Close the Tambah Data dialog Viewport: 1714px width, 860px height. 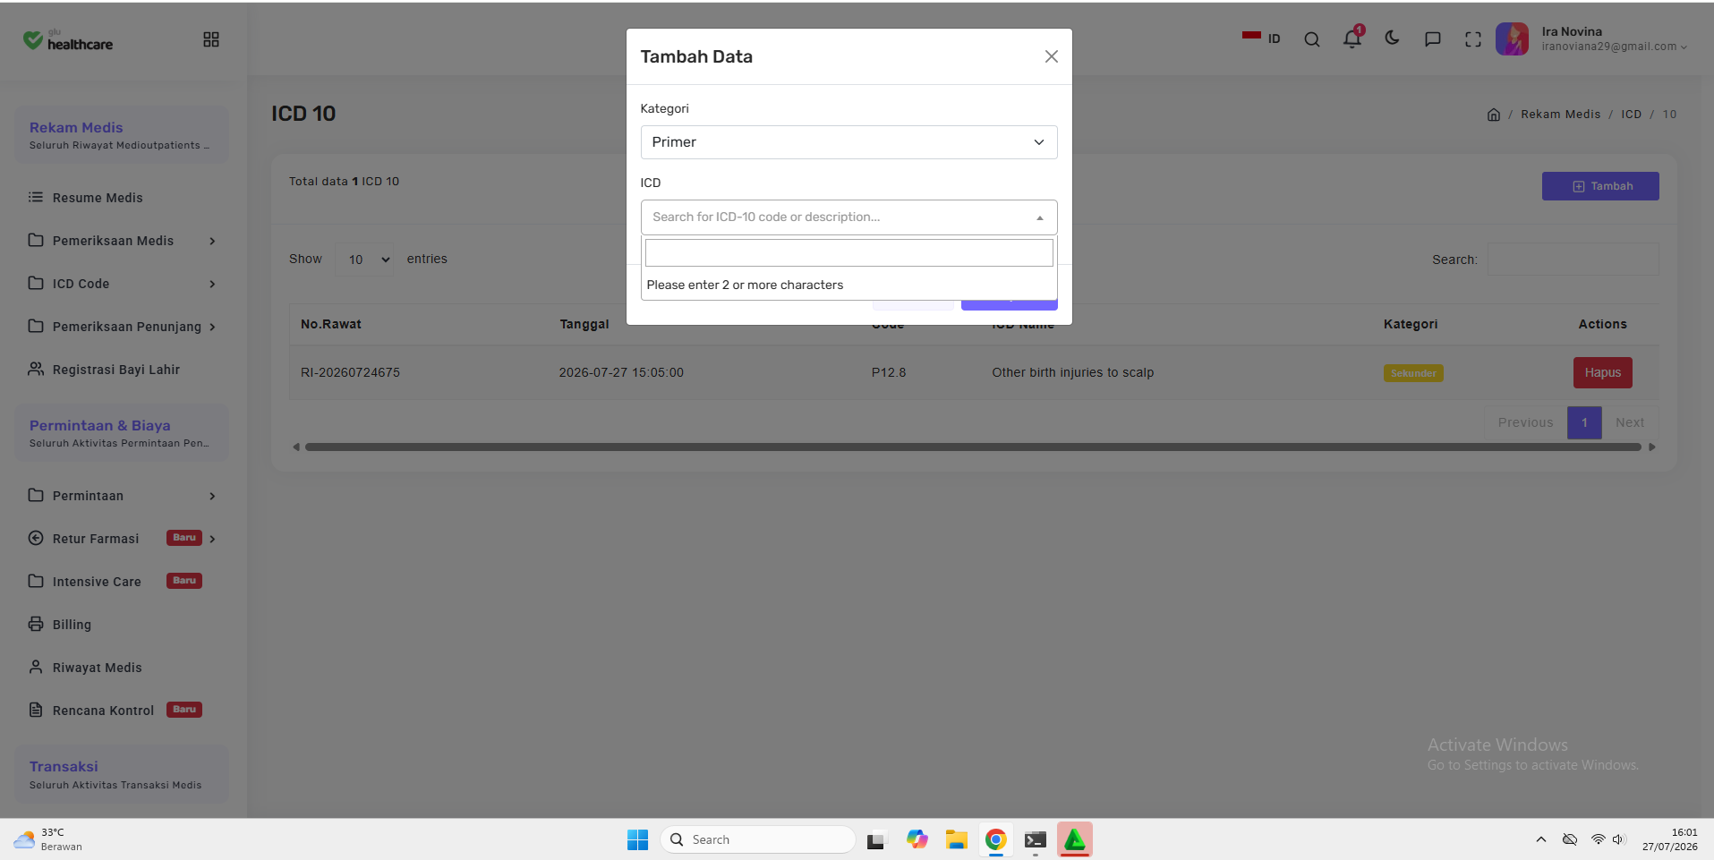coord(1051,56)
